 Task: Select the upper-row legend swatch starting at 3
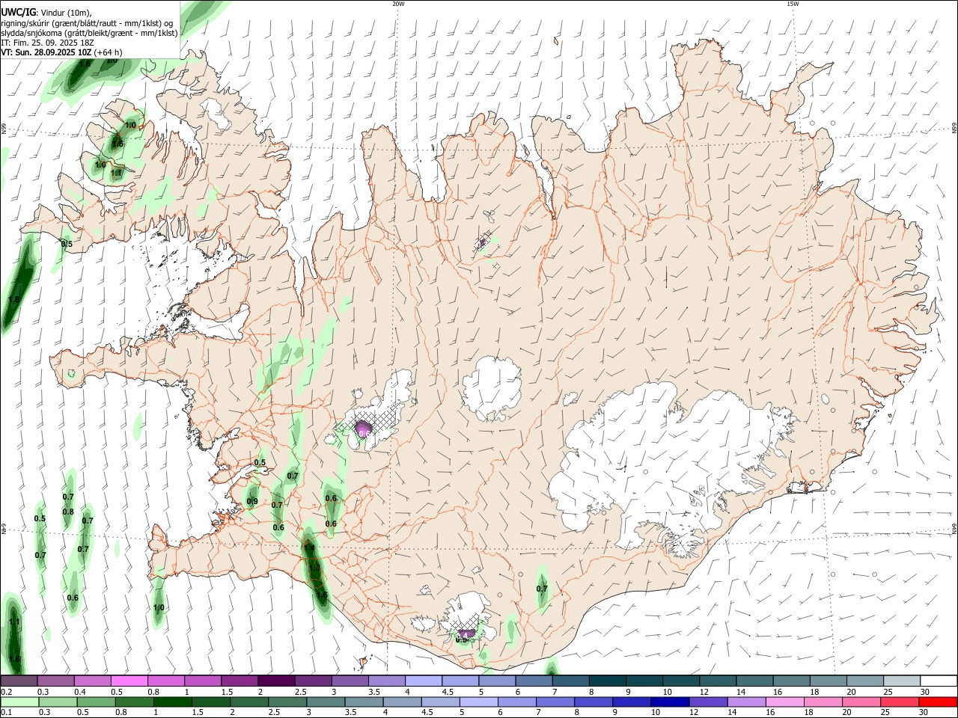pos(350,681)
